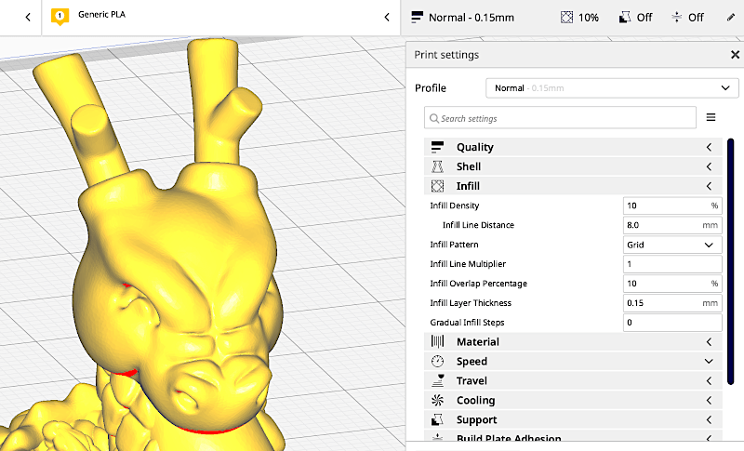
Task: Toggle the Speed section chevron
Action: tap(709, 362)
